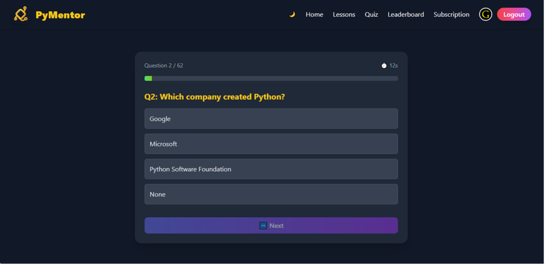The image size is (545, 264).
Task: Log out using the Logout button
Action: [514, 15]
